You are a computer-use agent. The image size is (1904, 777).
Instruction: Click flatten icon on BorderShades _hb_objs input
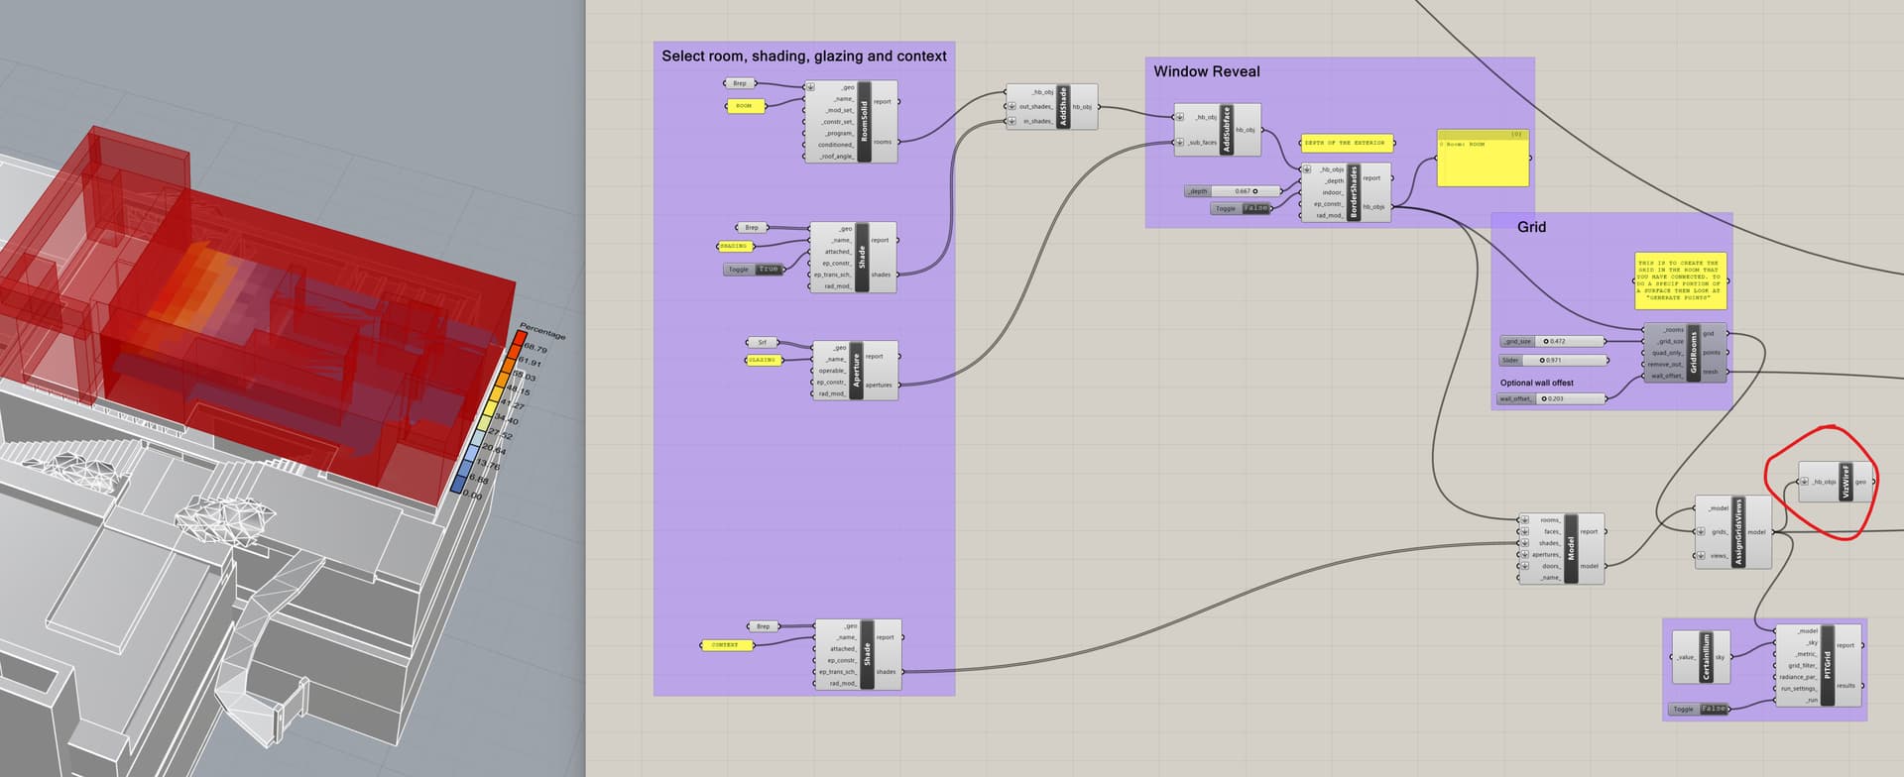[1307, 169]
